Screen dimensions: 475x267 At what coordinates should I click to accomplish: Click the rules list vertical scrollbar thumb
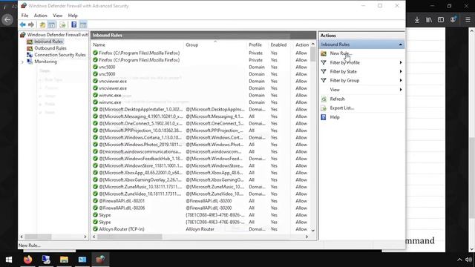coord(313,54)
